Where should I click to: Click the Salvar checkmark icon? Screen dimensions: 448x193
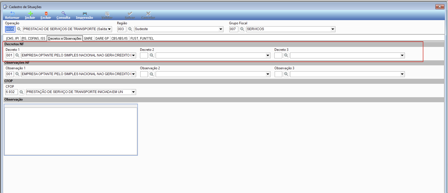tap(130, 13)
